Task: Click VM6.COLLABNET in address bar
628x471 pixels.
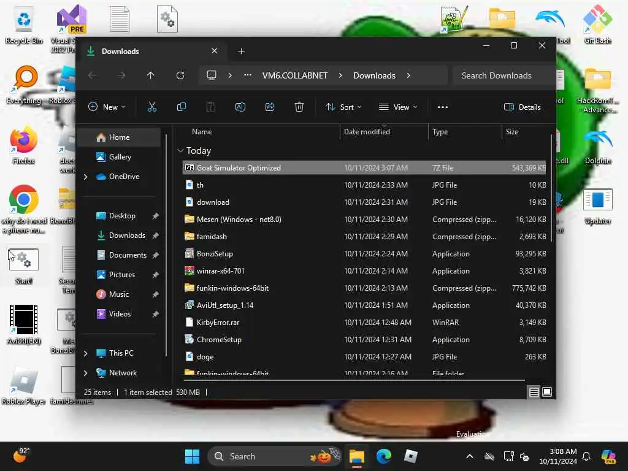Action: [x=295, y=75]
